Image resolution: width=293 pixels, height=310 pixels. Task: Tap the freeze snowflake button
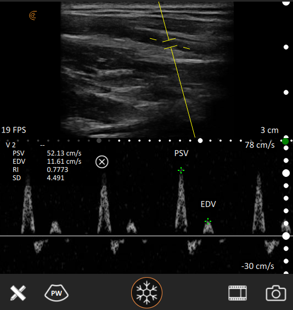click(x=146, y=292)
